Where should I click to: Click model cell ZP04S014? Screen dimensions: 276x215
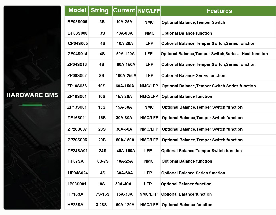coord(77,54)
